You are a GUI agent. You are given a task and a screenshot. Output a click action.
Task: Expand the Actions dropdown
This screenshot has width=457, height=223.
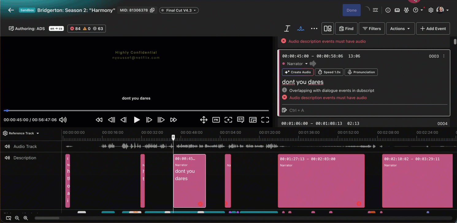coord(400,28)
